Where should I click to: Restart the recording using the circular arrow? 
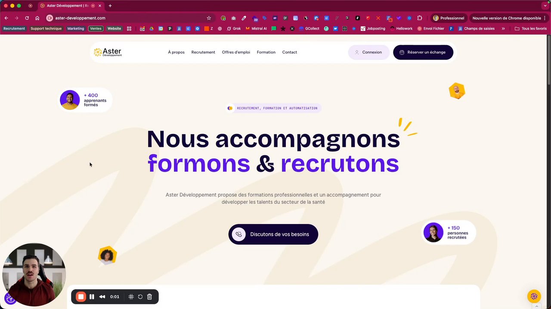pos(140,297)
